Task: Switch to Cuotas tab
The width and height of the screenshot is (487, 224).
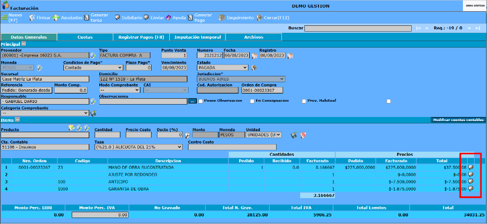Action: point(85,37)
